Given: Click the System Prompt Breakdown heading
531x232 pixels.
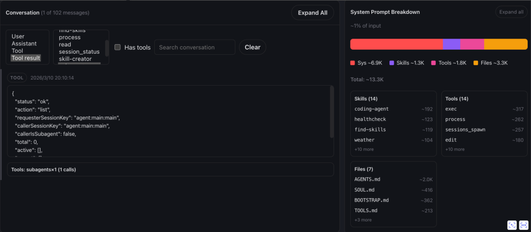Looking at the screenshot, I should (385, 12).
